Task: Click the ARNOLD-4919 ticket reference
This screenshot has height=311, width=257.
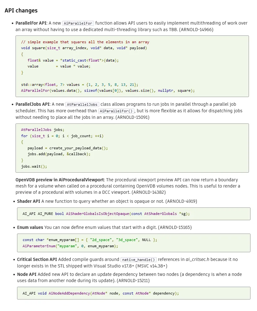Action: [181, 201]
